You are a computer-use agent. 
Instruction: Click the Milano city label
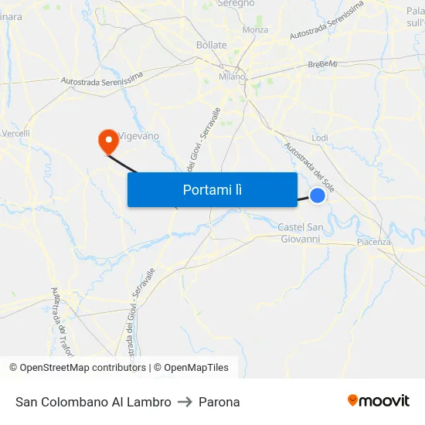point(232,76)
